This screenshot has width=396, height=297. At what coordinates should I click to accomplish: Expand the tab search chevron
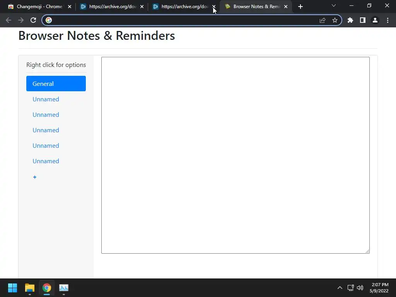(334, 5)
